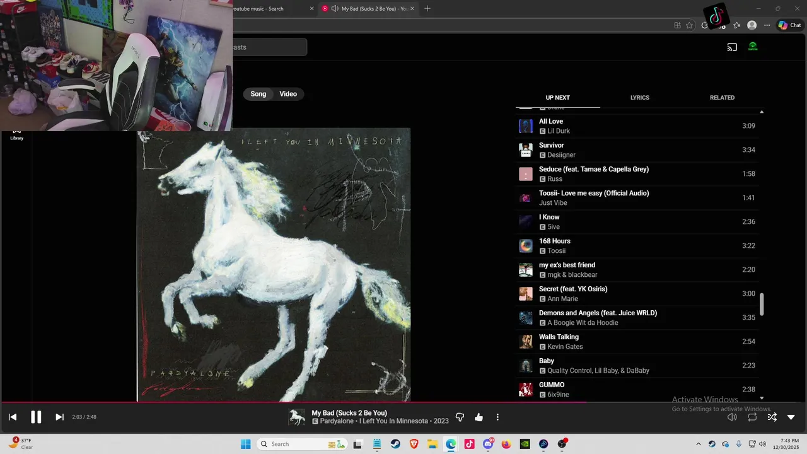This screenshot has height=454, width=807.
Task: Open the browser profile avatar
Action: pyautogui.click(x=752, y=25)
